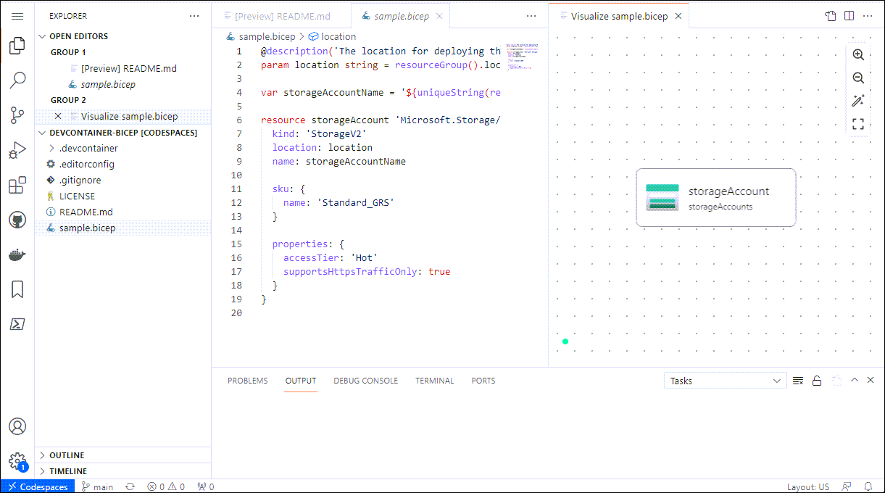Open the GitHub view in activity bar
This screenshot has width=885, height=493.
(x=17, y=220)
